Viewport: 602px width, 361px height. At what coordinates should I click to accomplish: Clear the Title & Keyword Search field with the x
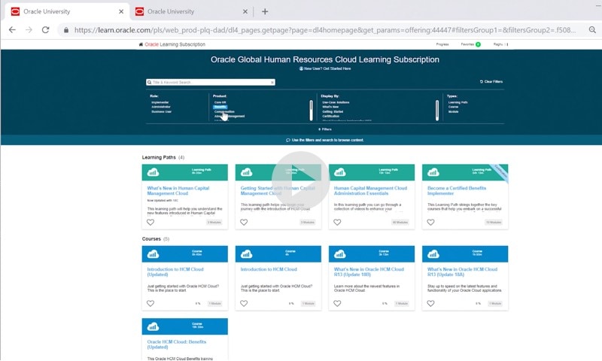(x=272, y=82)
